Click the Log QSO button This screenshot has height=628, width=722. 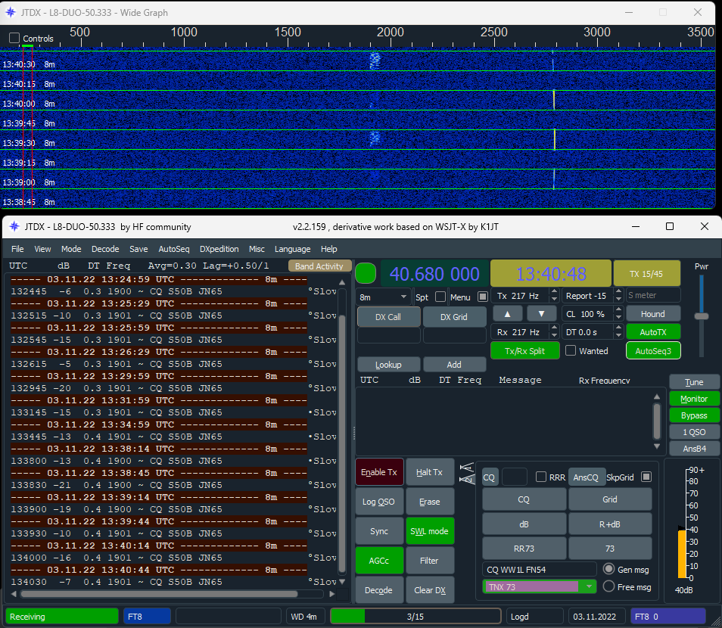(379, 502)
